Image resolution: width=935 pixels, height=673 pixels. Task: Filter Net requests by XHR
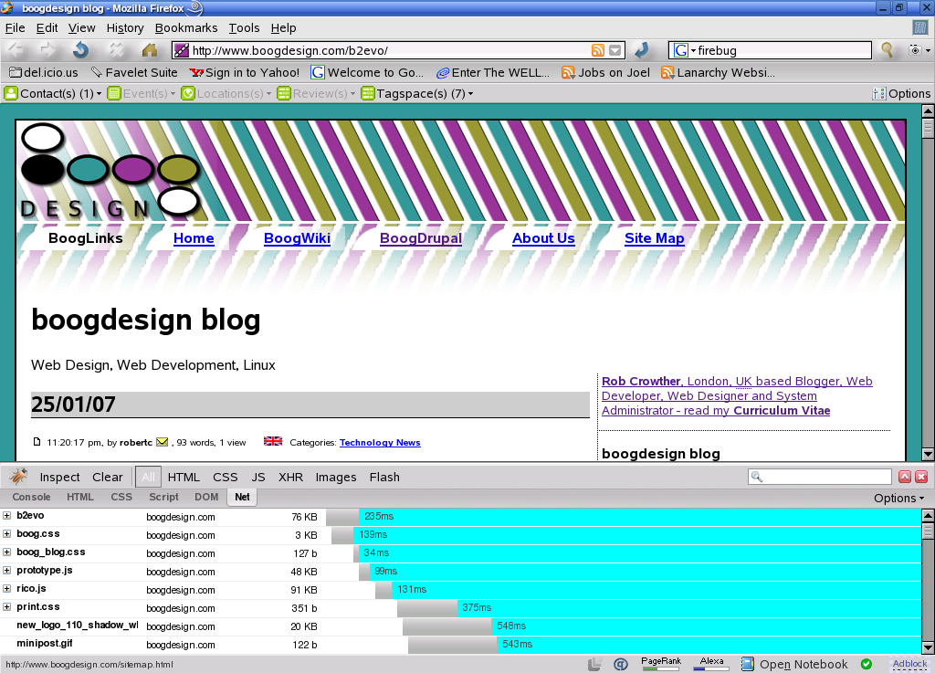tap(291, 477)
